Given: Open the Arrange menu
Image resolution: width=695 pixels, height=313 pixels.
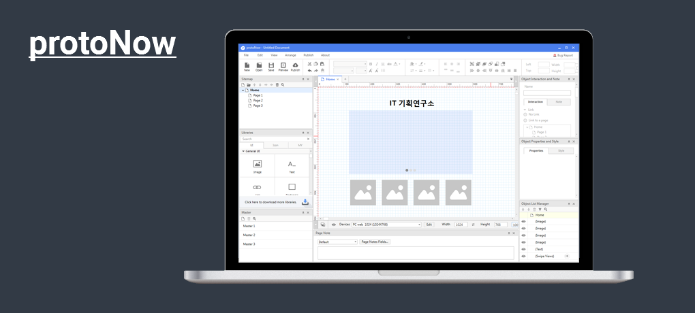Looking at the screenshot, I should 290,55.
